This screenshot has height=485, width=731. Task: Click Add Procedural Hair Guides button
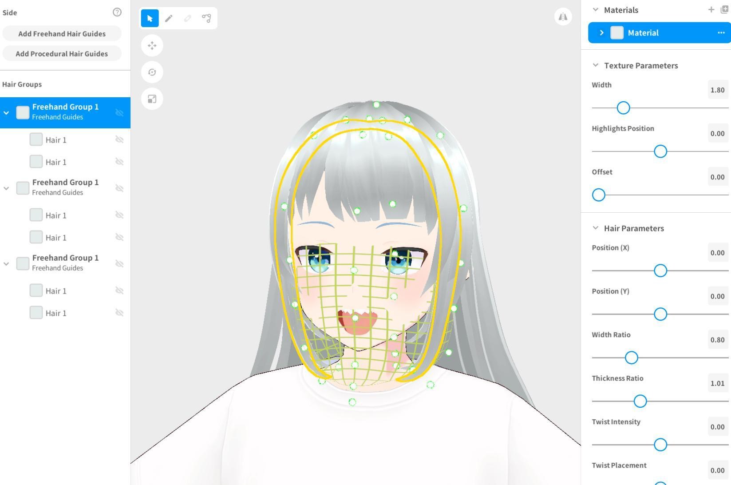pos(62,53)
